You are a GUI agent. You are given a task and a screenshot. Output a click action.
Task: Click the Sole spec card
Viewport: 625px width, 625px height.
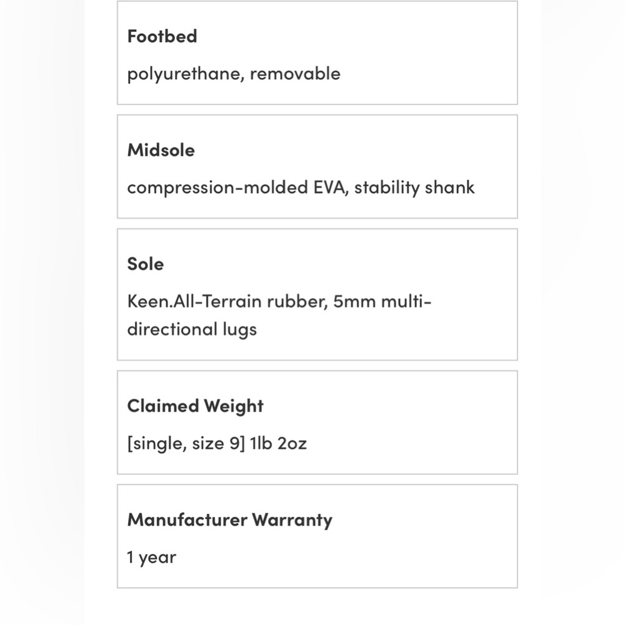317,294
